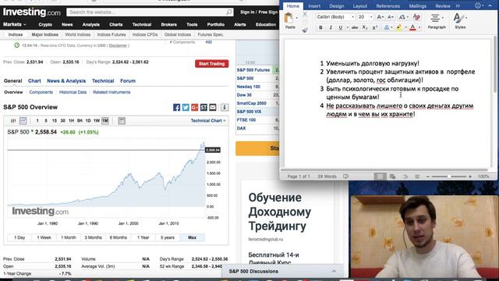Click the smiley feedback icon in Word
Viewport: 499px width, 281px height.
[477, 5]
